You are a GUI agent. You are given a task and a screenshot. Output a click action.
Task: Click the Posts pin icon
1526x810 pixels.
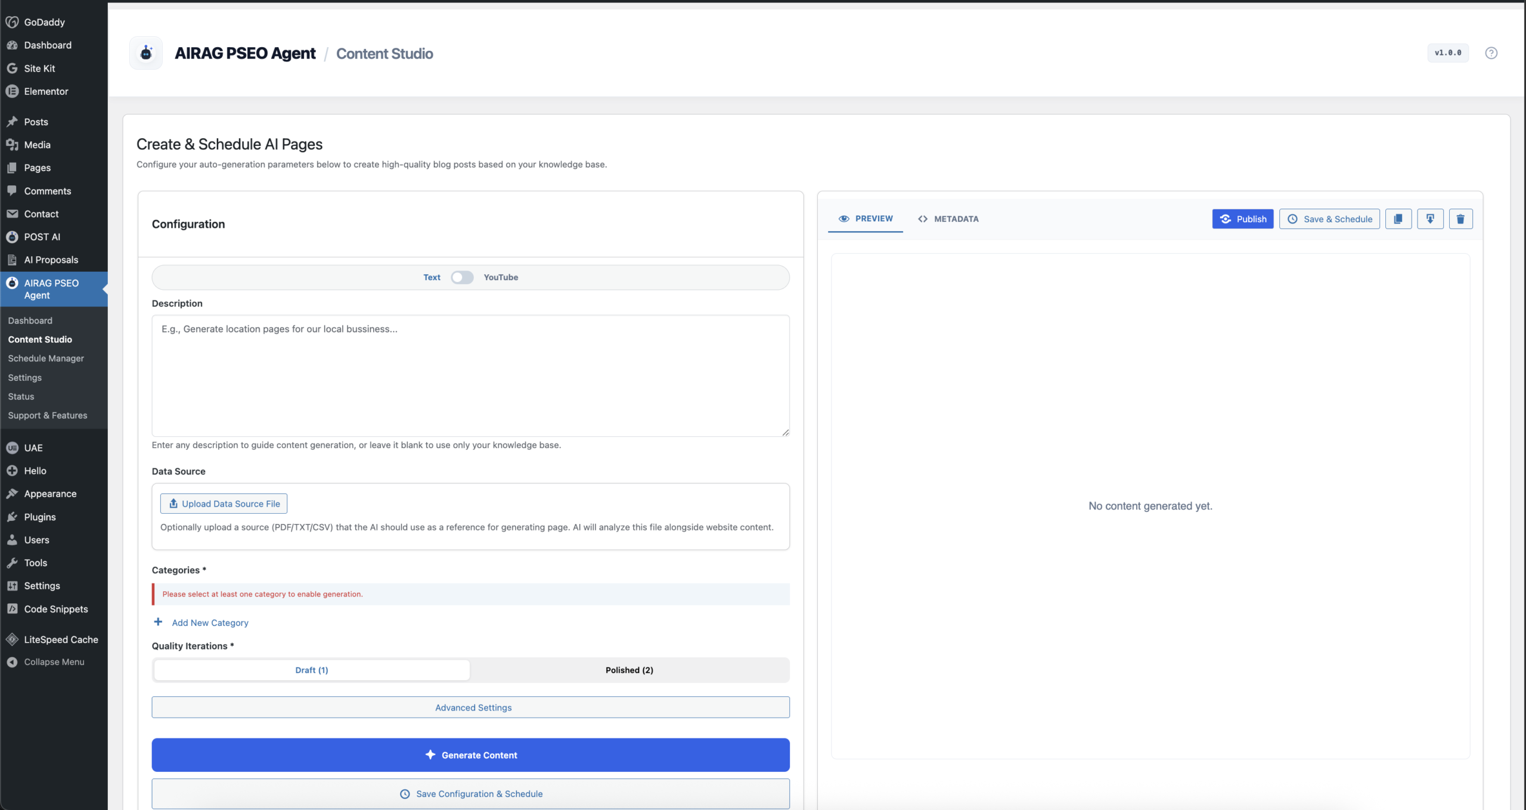[x=12, y=122]
